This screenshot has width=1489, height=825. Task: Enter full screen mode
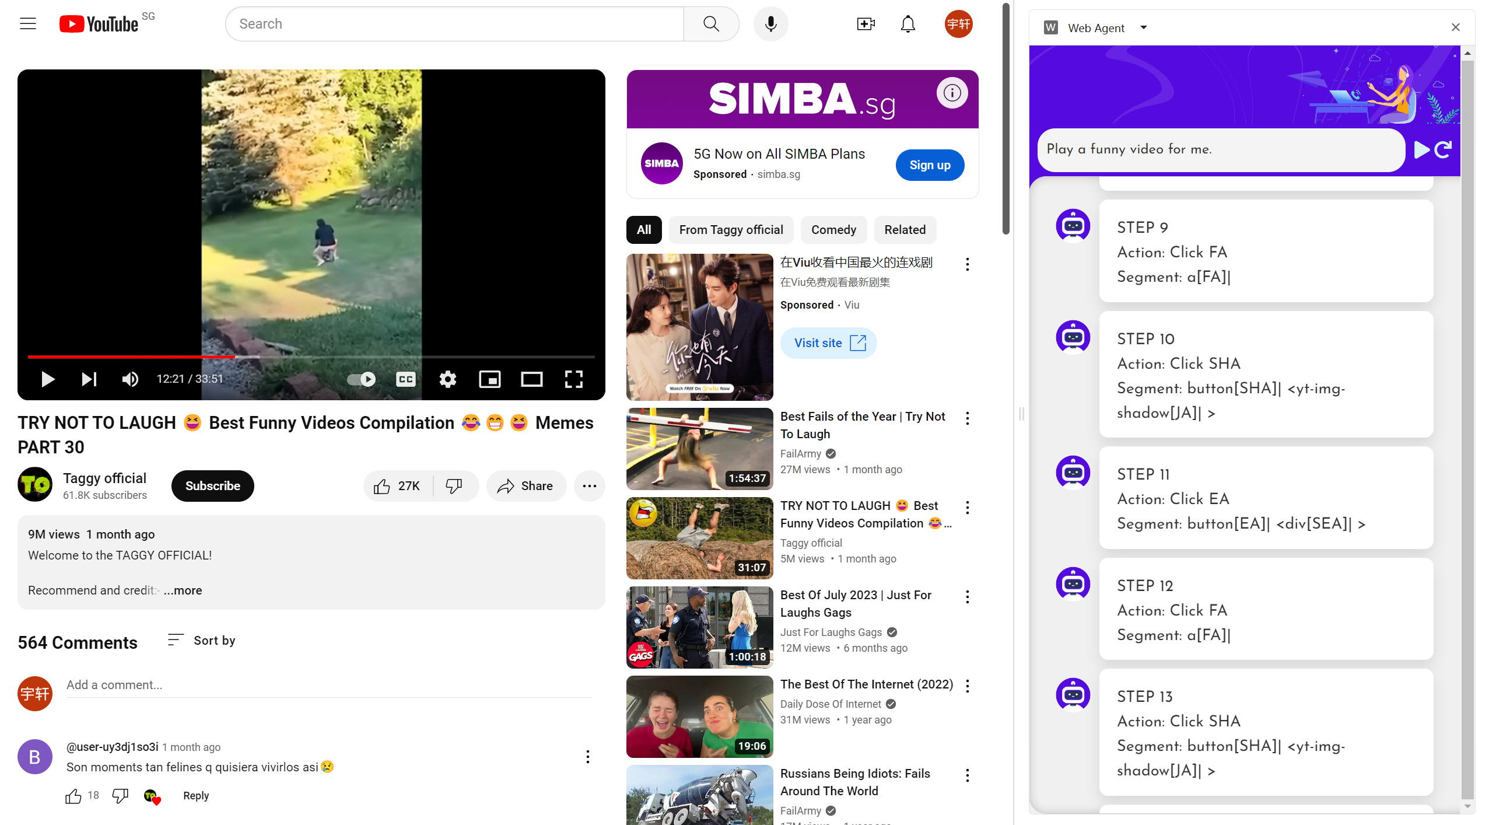[574, 379]
